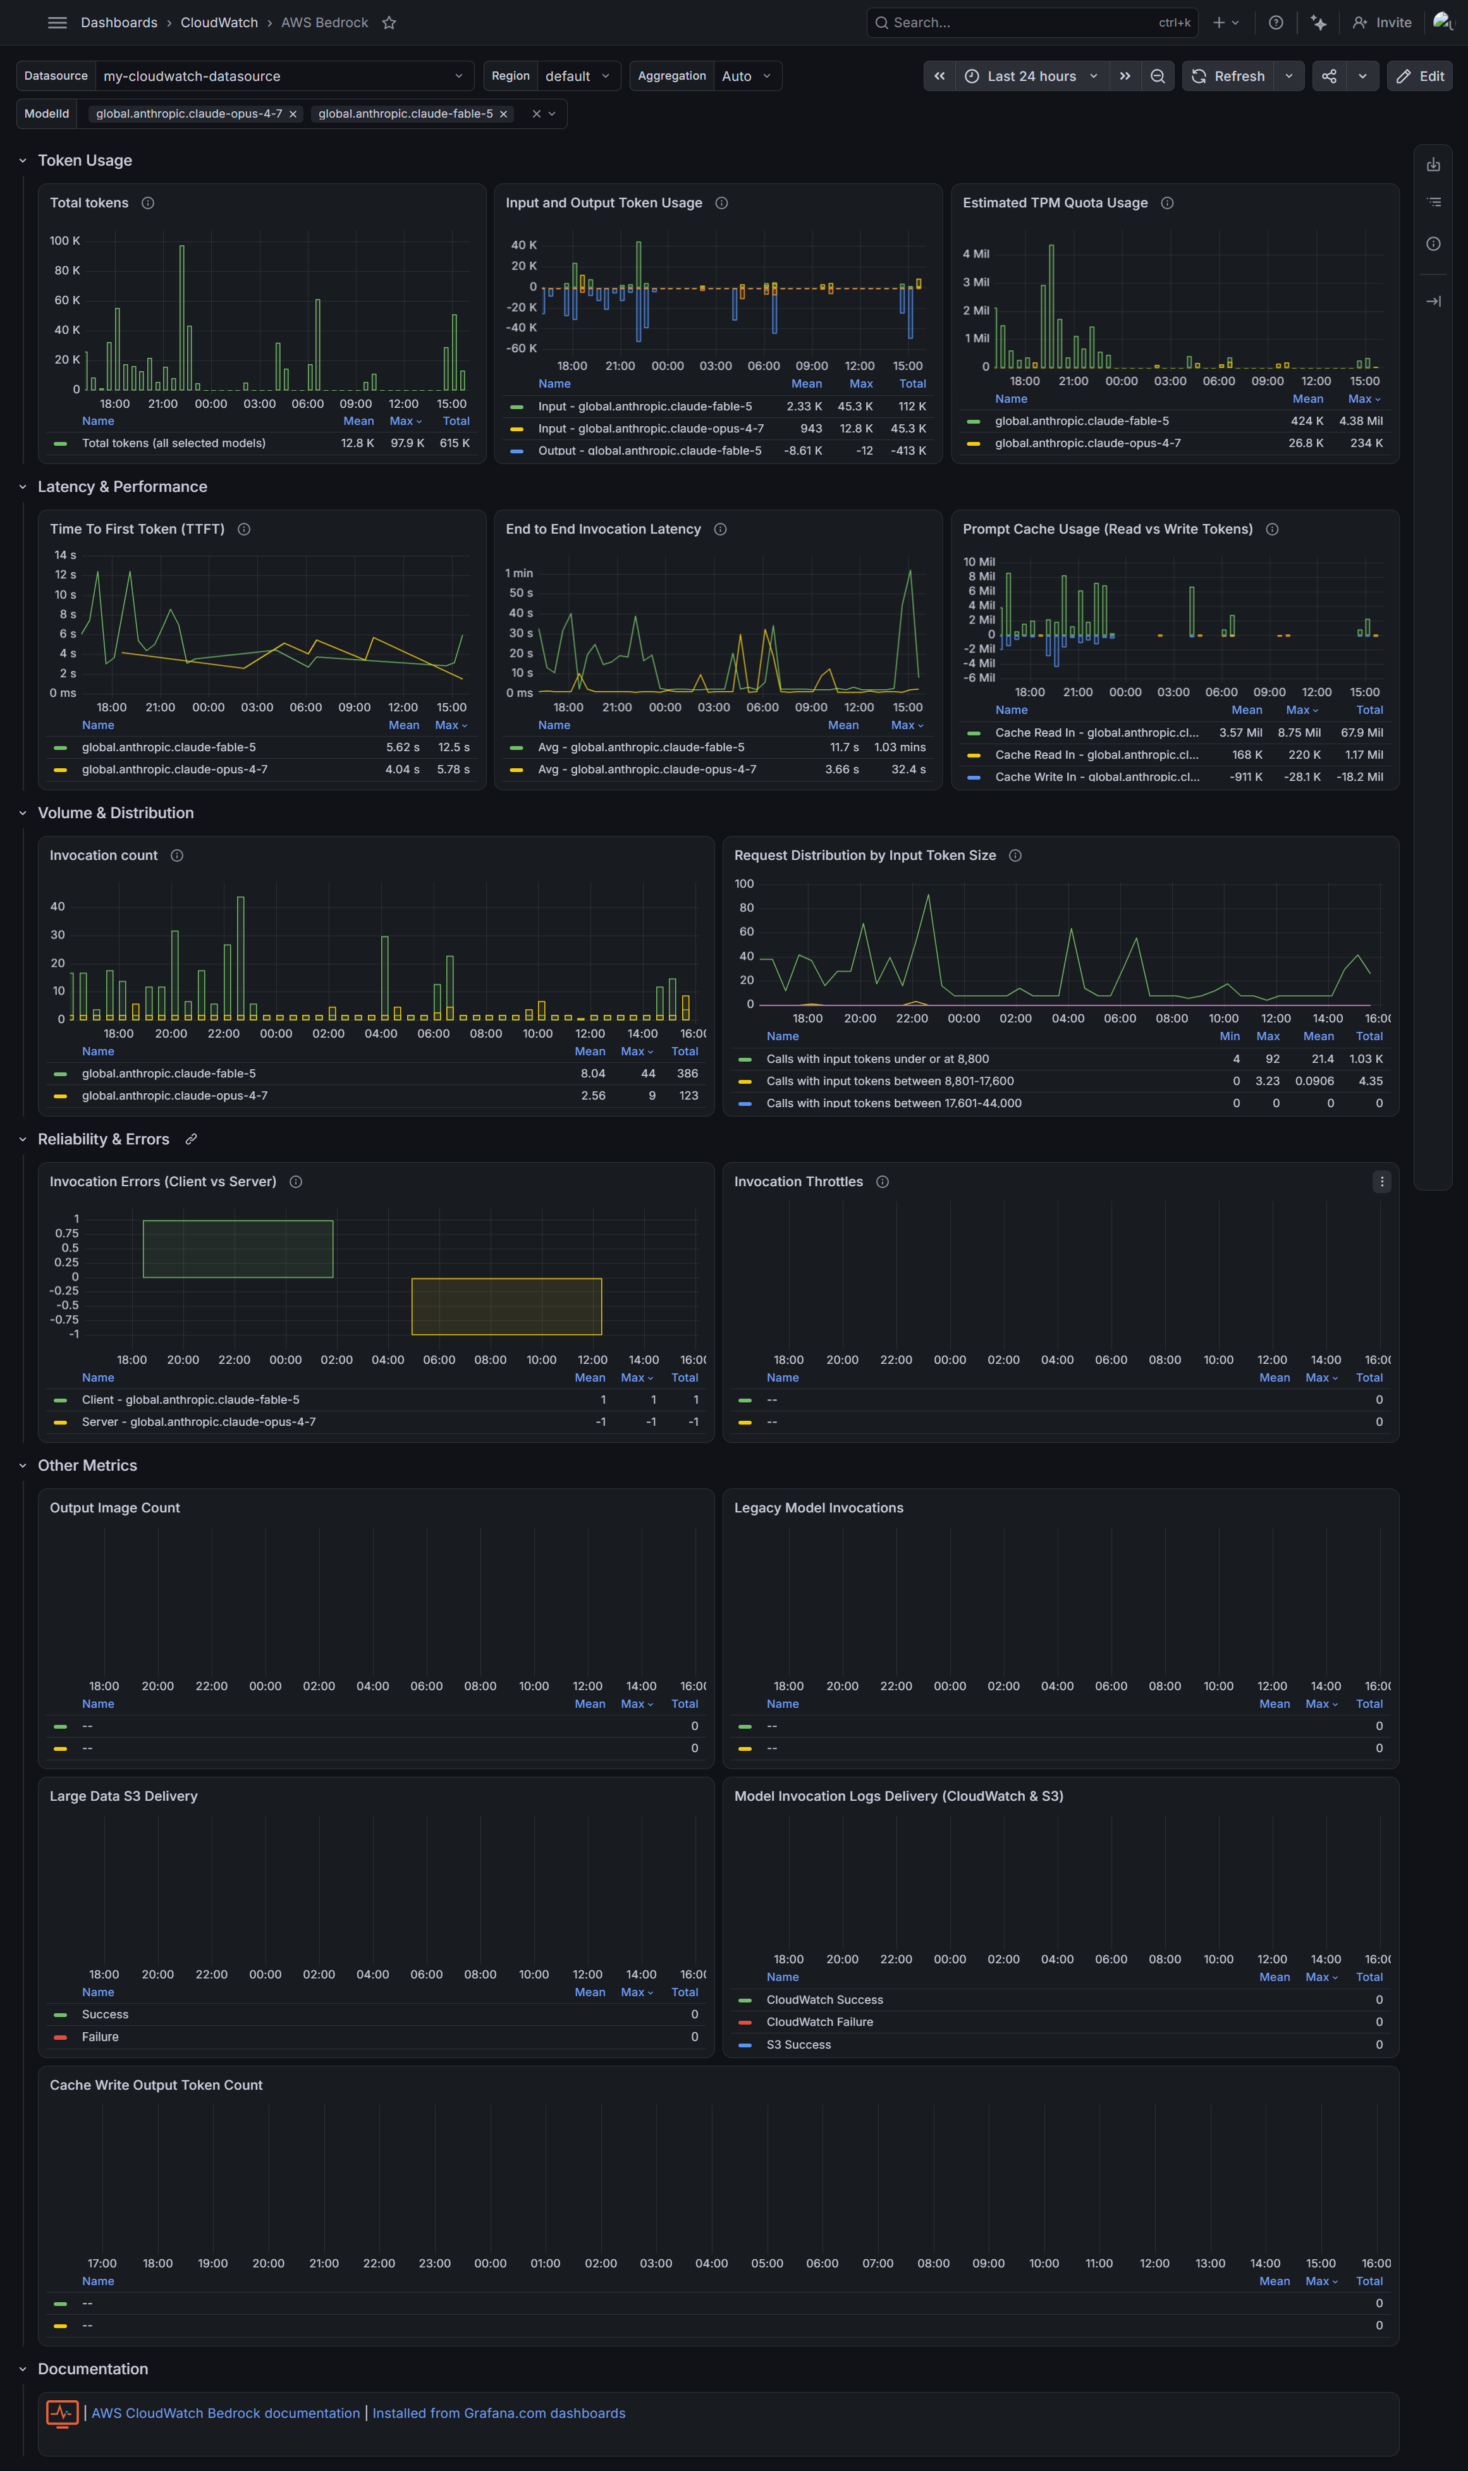The height and width of the screenshot is (2471, 1468).
Task: Go to Dashboards breadcrumb
Action: (x=119, y=23)
